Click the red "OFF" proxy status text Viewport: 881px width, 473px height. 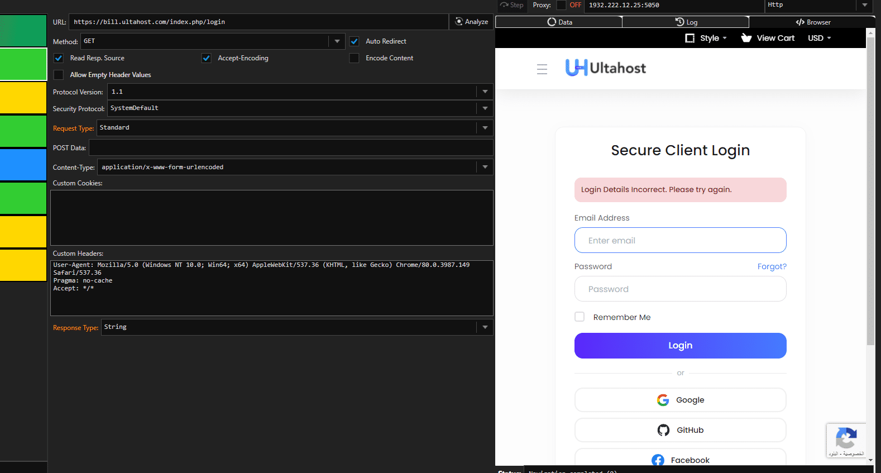click(575, 5)
